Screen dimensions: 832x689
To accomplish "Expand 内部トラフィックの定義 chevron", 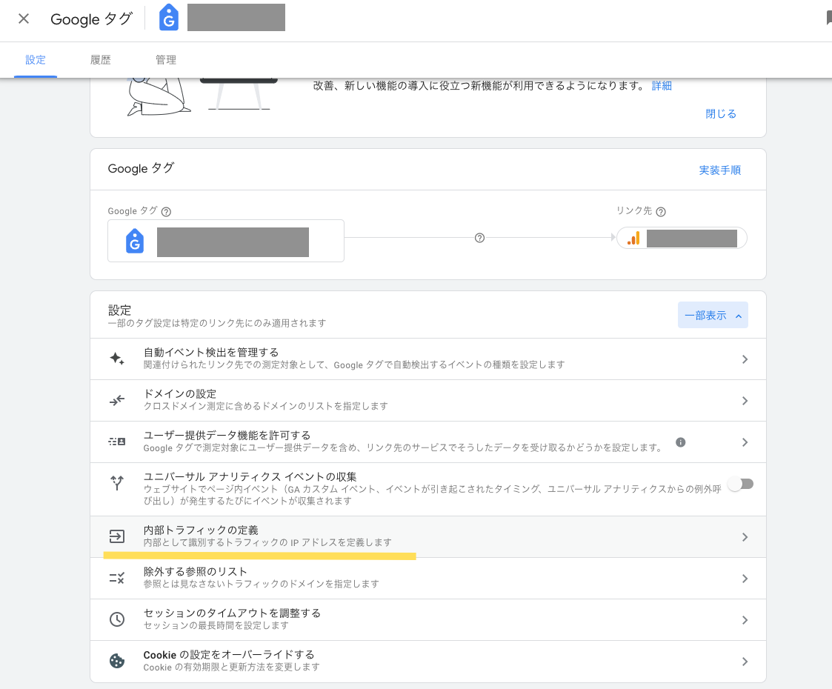I will pos(745,537).
